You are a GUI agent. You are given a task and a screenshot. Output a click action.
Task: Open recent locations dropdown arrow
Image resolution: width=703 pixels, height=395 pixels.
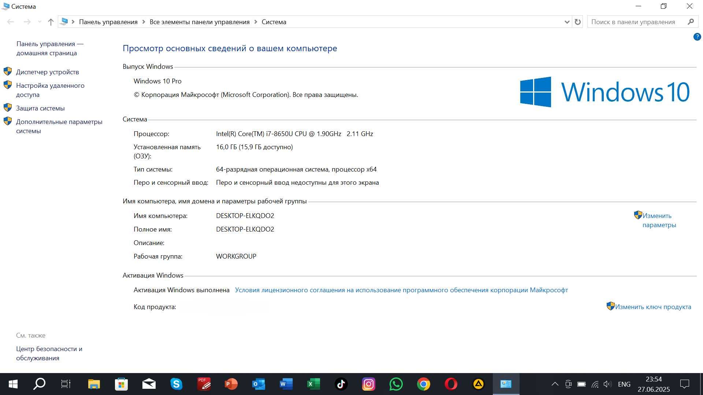pyautogui.click(x=40, y=22)
